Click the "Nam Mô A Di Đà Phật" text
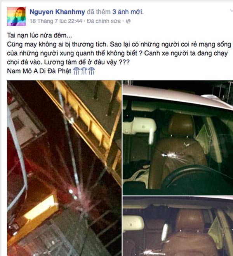This screenshot has width=233, height=256. (x=39, y=71)
